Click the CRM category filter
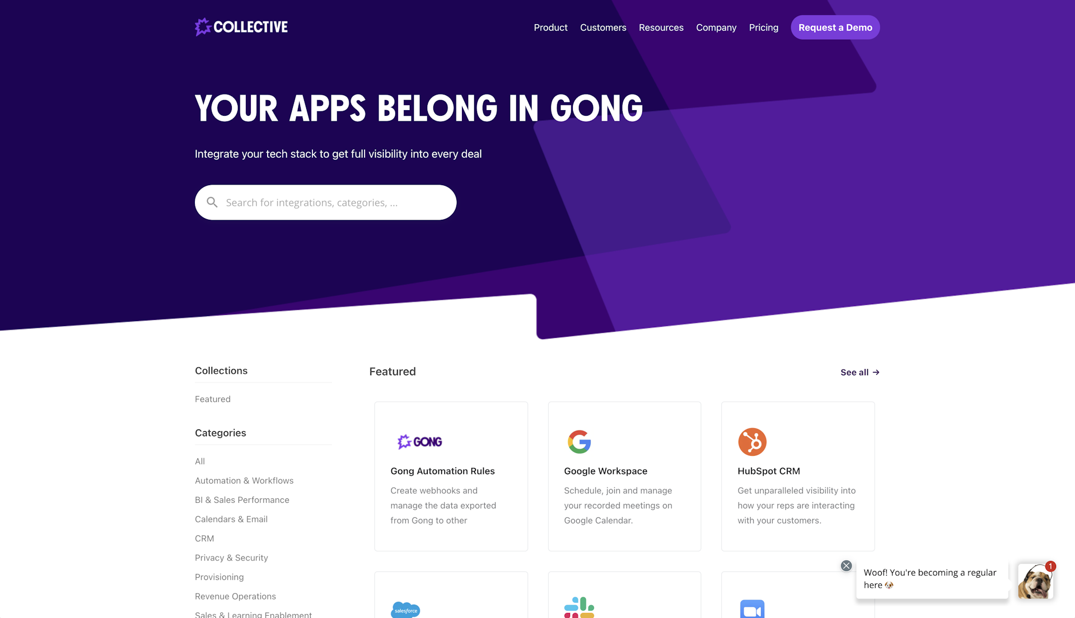 [204, 537]
